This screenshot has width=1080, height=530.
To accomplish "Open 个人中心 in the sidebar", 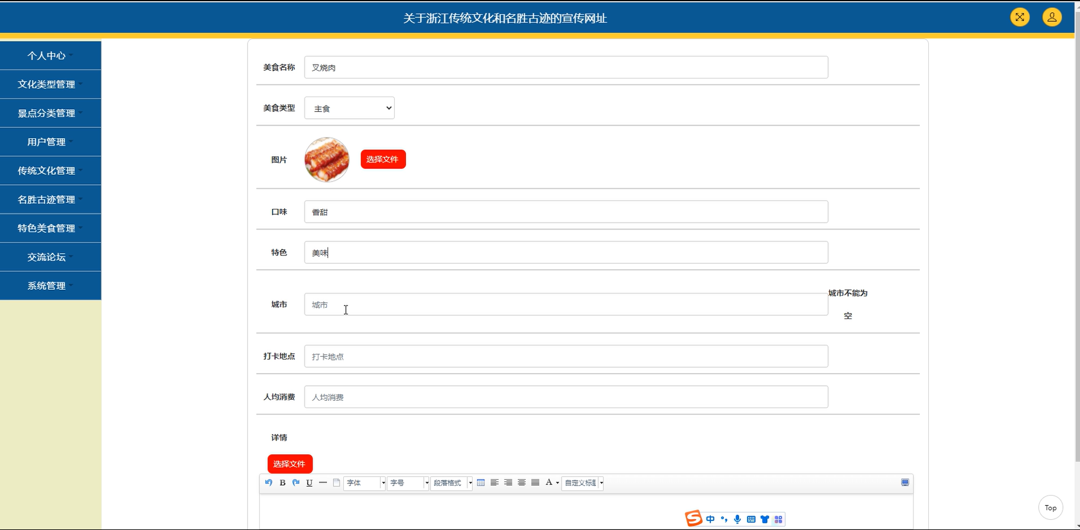I will 50,56.
